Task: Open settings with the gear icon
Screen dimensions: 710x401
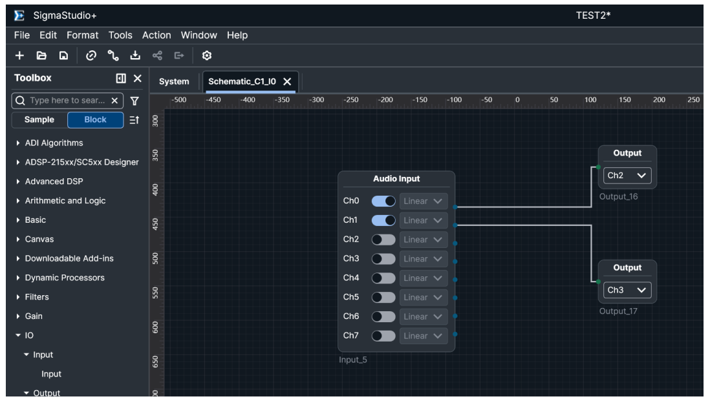Action: [x=207, y=56]
